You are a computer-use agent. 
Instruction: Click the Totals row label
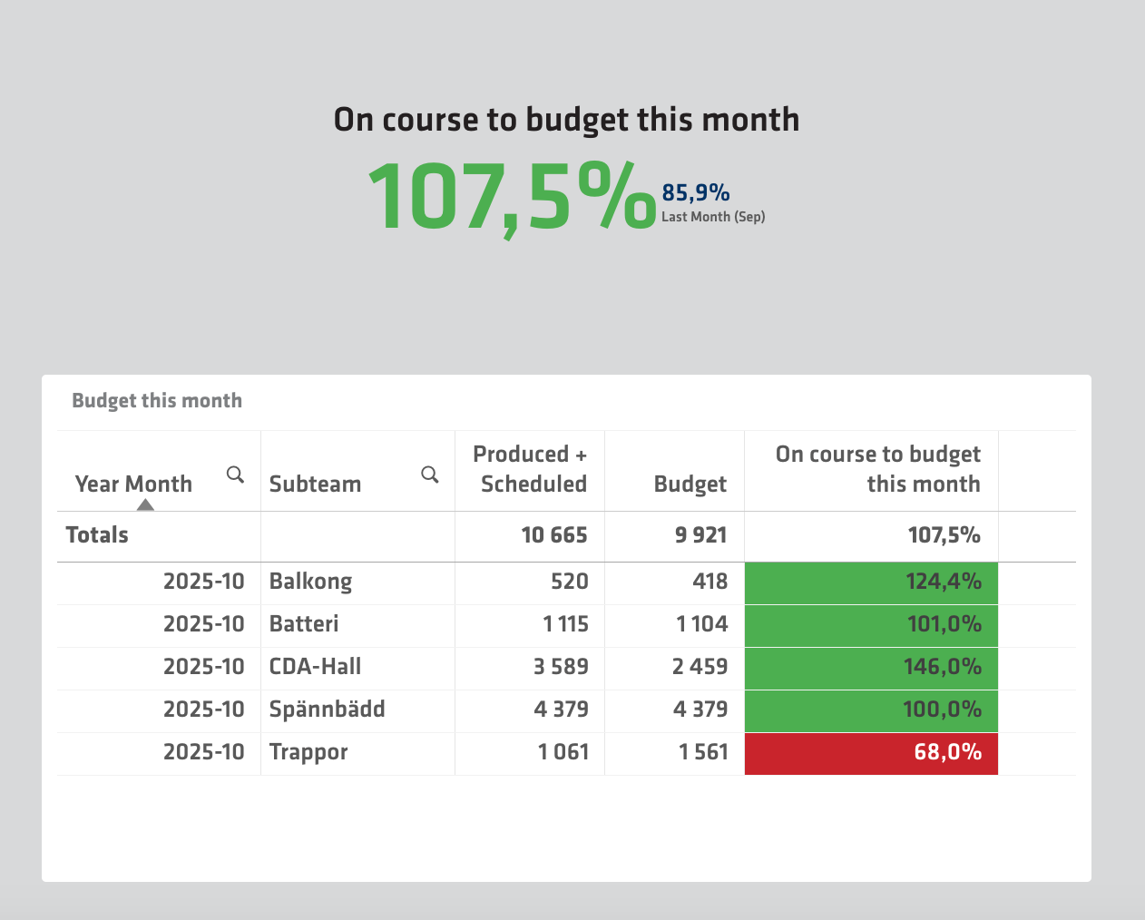pos(97,535)
